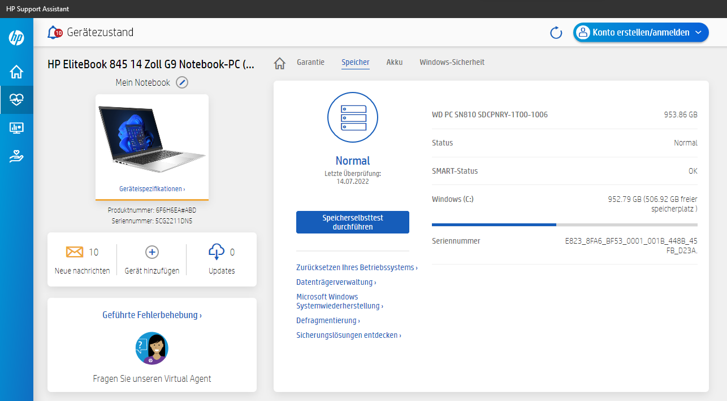Screen dimensions: 727x401
Task: Open Gerätespezifikationen link
Action: (152, 189)
